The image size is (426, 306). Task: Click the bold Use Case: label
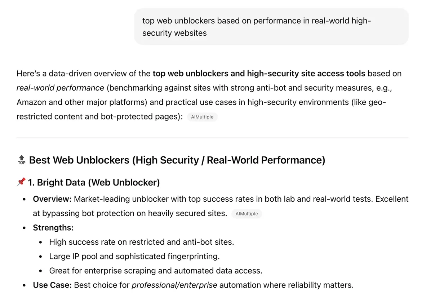pyautogui.click(x=52, y=285)
